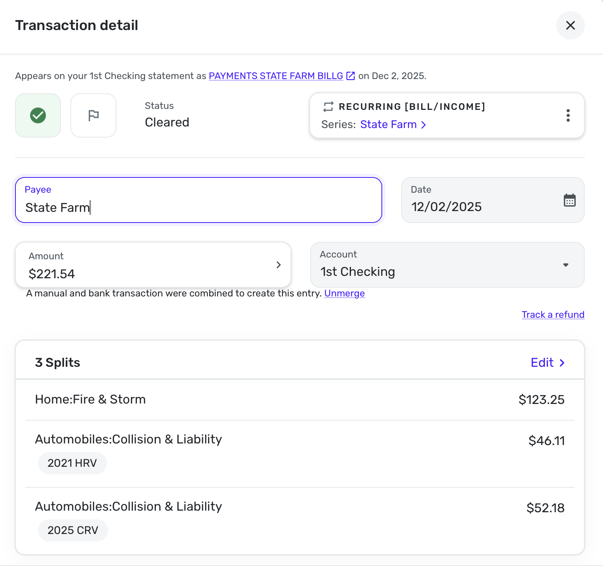Image resolution: width=603 pixels, height=566 pixels.
Task: Click the external link icon beside statement name
Action: (351, 76)
